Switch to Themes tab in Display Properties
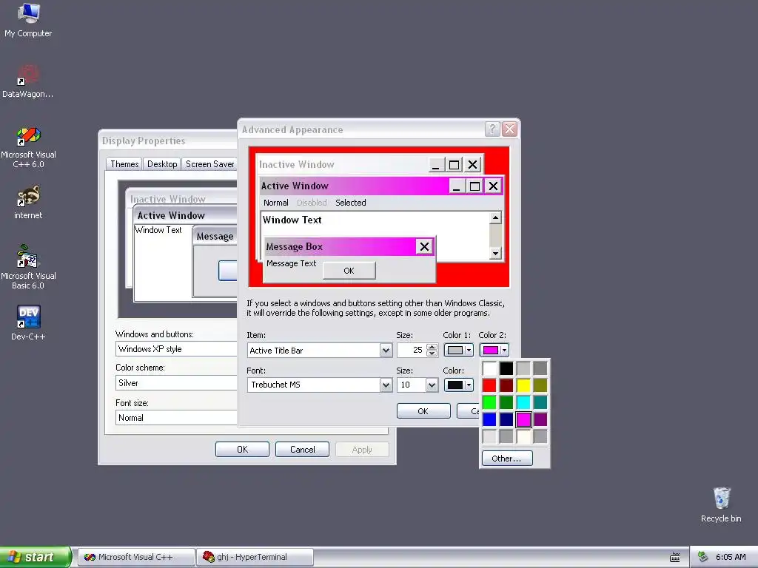758x568 pixels. click(x=124, y=164)
